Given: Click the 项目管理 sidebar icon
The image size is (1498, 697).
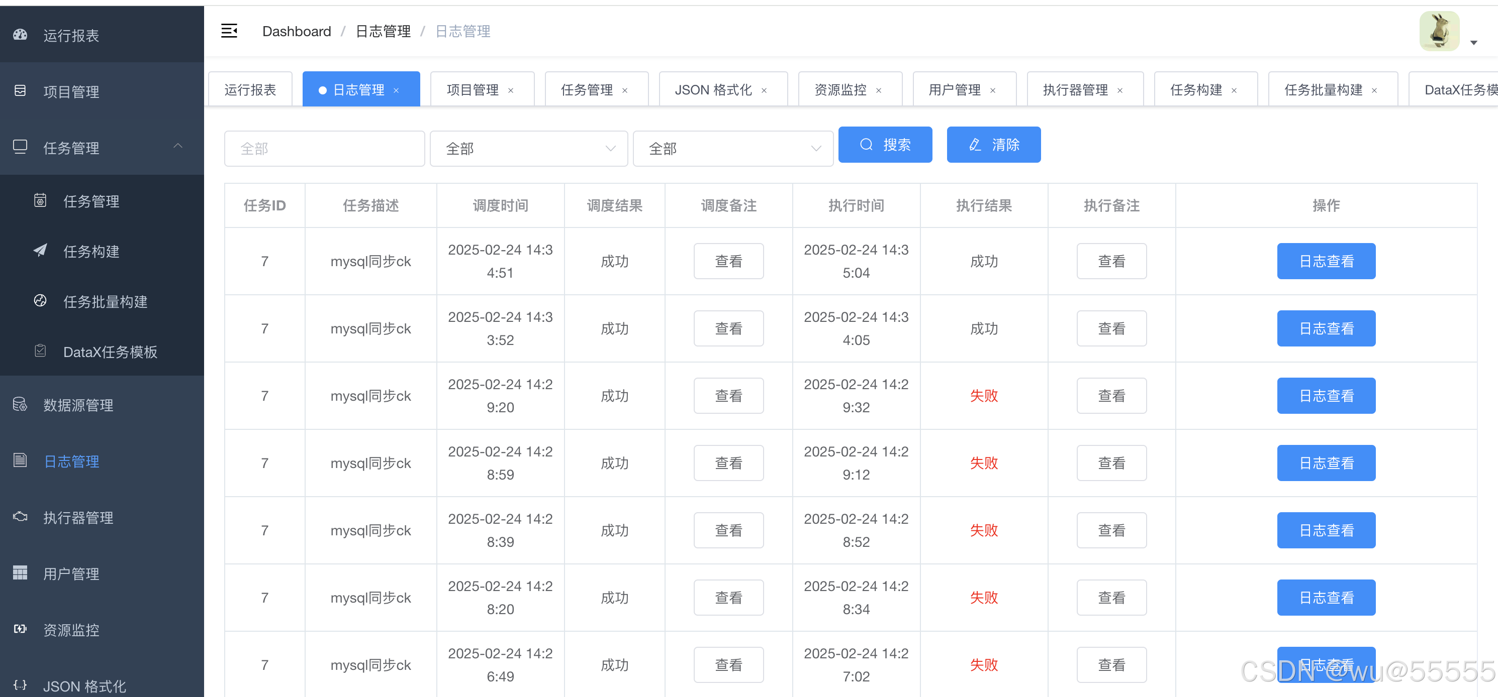Looking at the screenshot, I should (20, 90).
